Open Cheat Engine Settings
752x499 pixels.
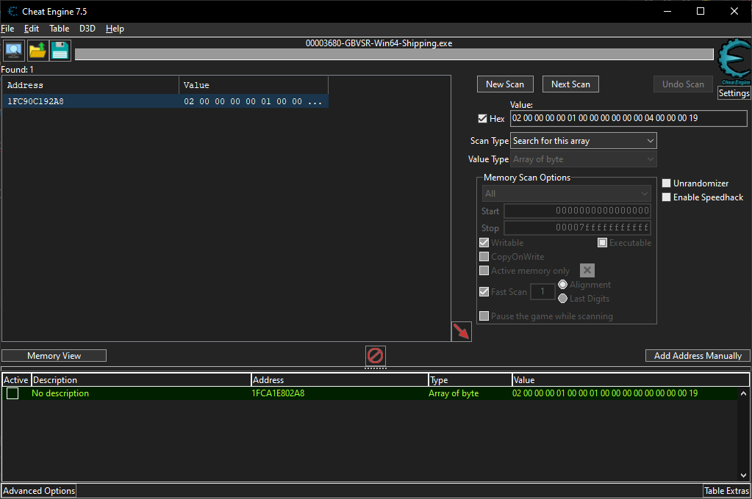[x=734, y=93]
